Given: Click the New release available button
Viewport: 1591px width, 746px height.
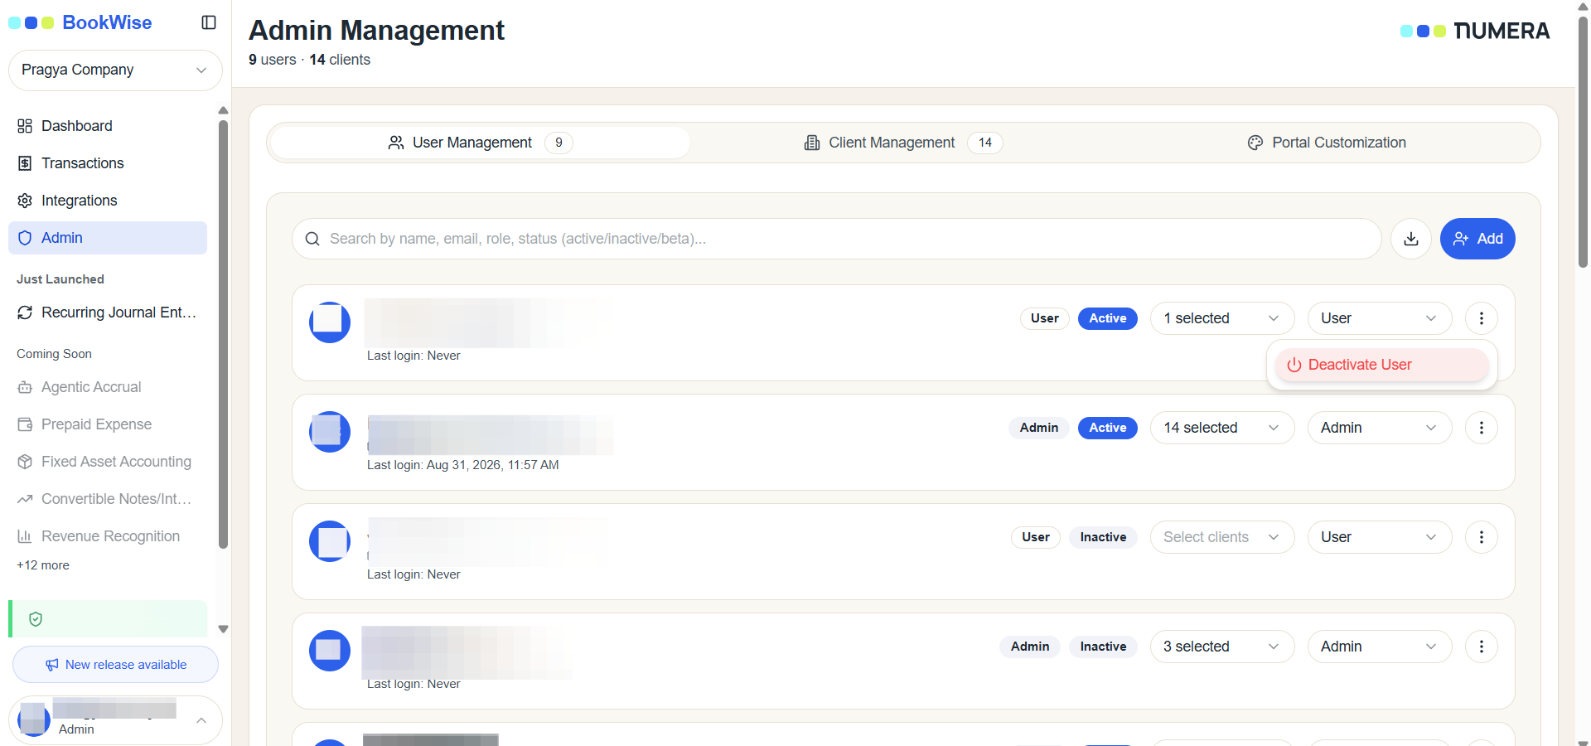Looking at the screenshot, I should pos(115,665).
